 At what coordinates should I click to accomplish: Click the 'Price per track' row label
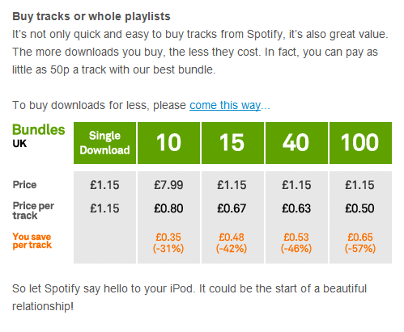click(x=33, y=211)
